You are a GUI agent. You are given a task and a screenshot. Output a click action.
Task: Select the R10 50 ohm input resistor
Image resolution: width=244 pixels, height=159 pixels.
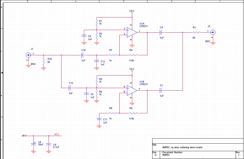click(x=43, y=61)
